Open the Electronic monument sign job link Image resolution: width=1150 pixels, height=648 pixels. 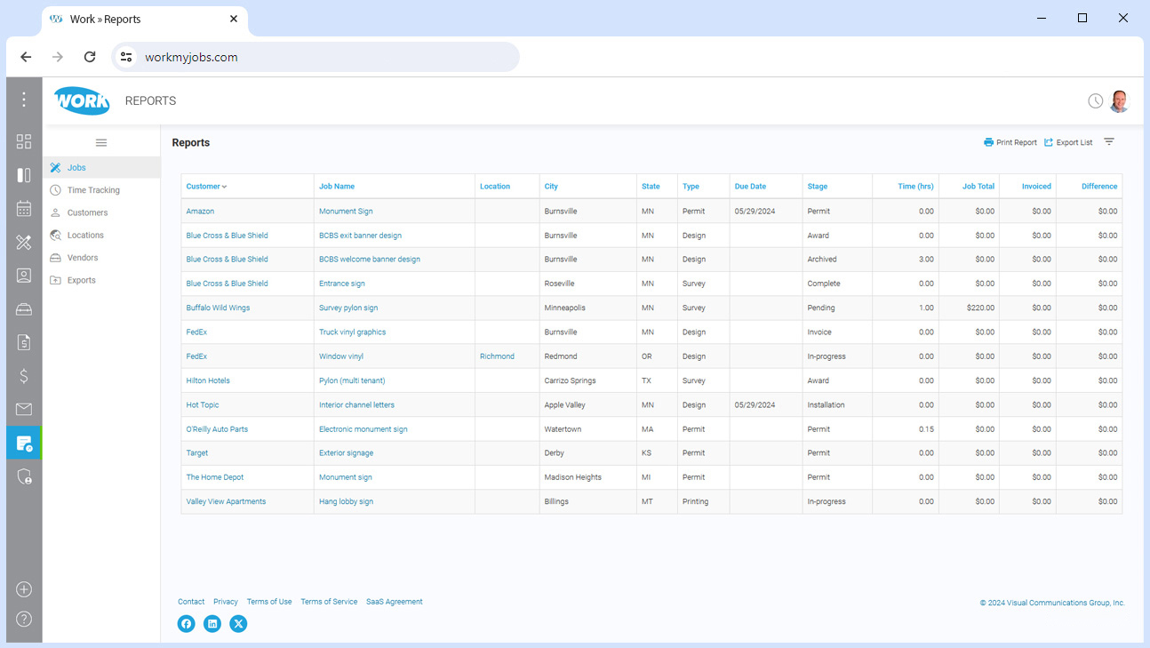pos(363,429)
